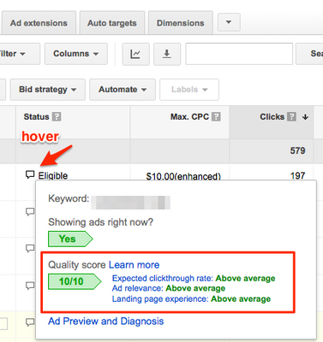323x342 pixels.
Task: Switch to the Auto targets tab
Action: click(112, 23)
